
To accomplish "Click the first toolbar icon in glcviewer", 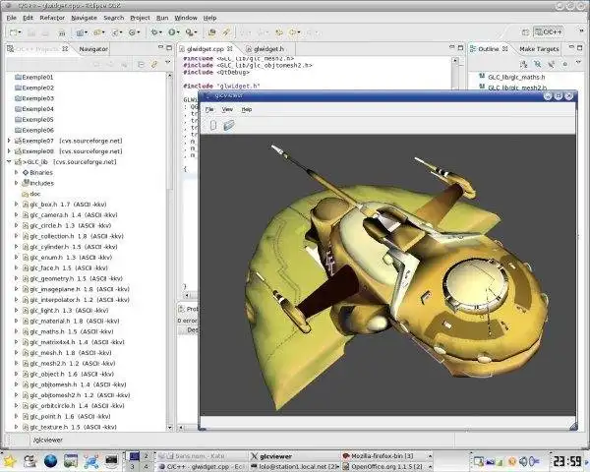I will pos(213,125).
